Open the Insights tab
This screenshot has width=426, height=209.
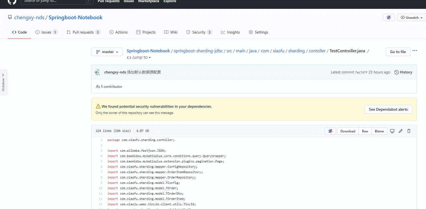pyautogui.click(x=230, y=32)
